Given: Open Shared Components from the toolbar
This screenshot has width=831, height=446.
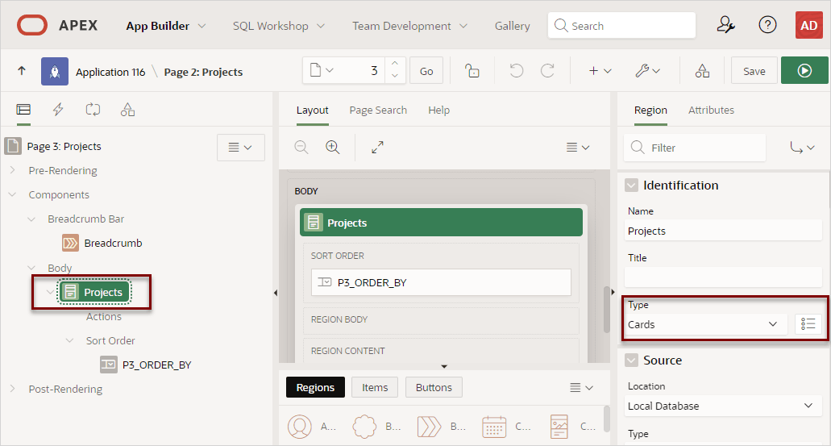Looking at the screenshot, I should pos(702,70).
